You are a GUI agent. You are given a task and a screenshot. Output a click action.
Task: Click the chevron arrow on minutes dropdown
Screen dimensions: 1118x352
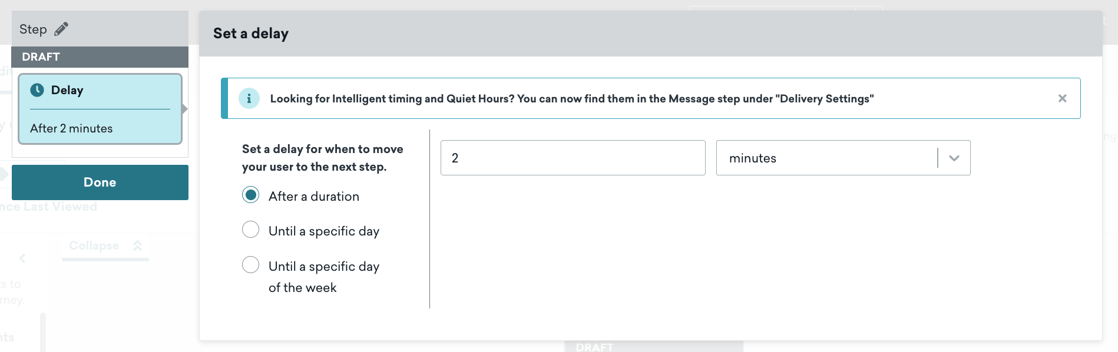pos(954,158)
